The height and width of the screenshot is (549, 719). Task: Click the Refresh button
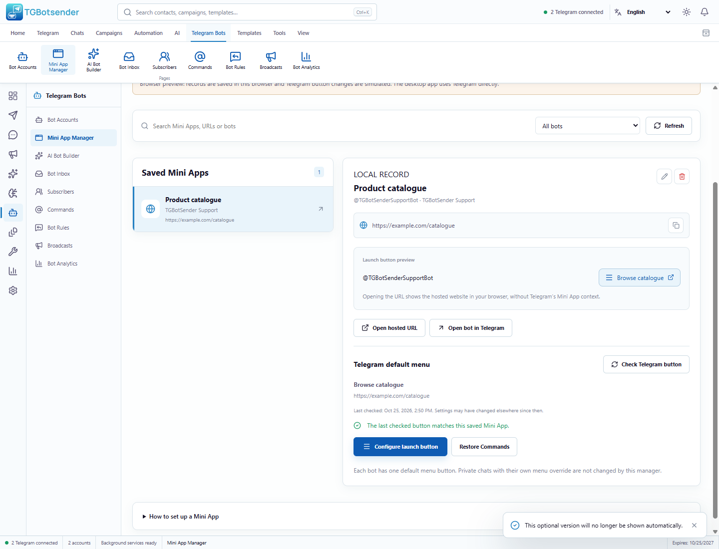pos(669,126)
